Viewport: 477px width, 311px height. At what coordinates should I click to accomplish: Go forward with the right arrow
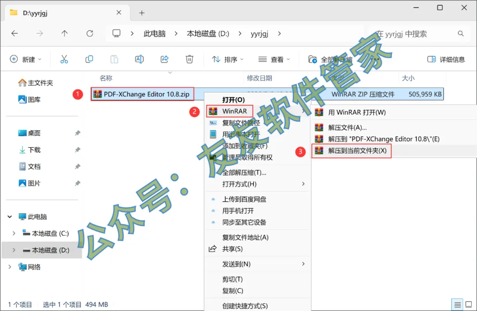40,33
